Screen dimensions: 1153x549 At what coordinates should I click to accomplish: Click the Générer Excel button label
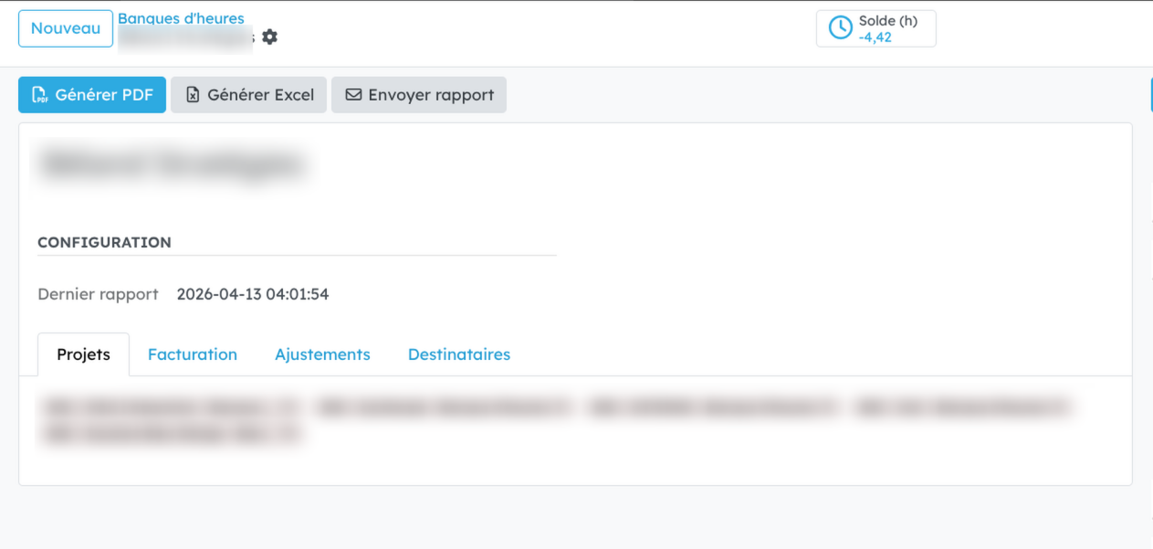[x=260, y=95]
